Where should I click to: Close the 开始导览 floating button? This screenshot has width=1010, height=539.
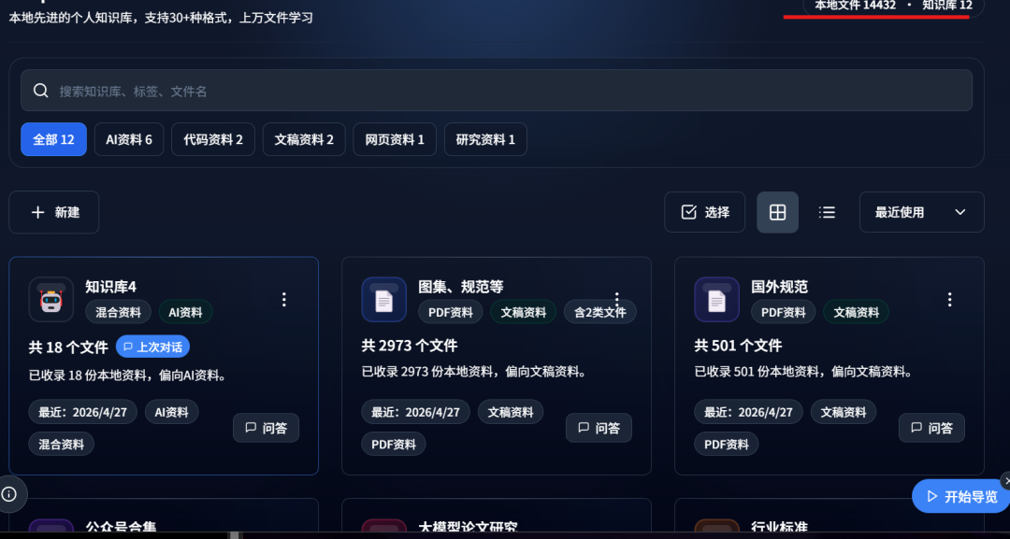[x=1006, y=481]
